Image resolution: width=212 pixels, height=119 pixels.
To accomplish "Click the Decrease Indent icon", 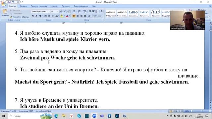I will pos(90,11).
